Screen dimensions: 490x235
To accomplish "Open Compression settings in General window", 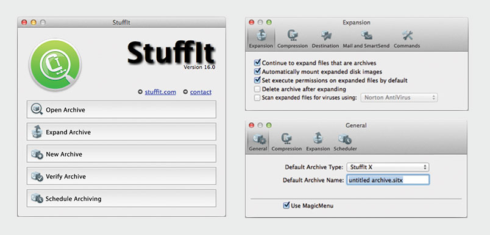I will click(286, 142).
